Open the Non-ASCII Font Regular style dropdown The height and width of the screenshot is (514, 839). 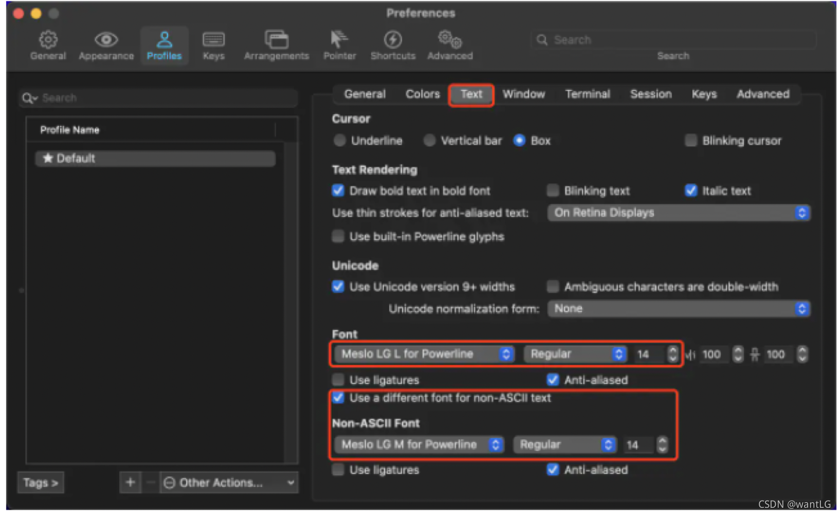click(564, 444)
